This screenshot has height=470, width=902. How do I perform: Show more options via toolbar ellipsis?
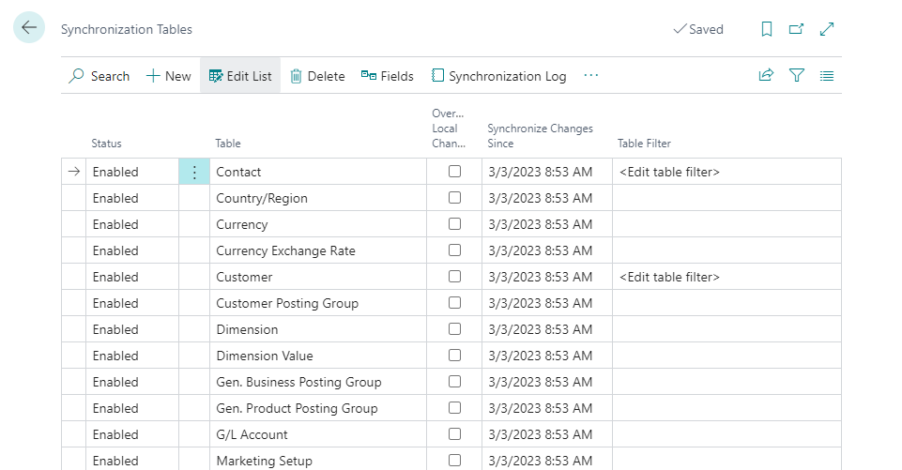pos(590,76)
